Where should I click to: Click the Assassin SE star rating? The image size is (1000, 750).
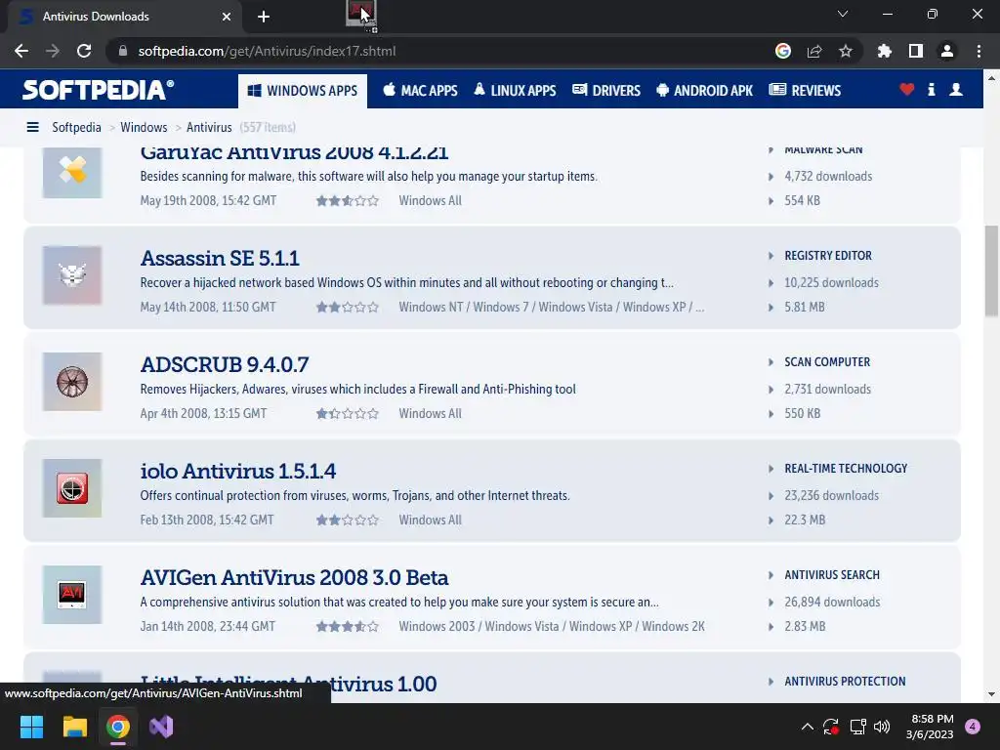point(348,308)
